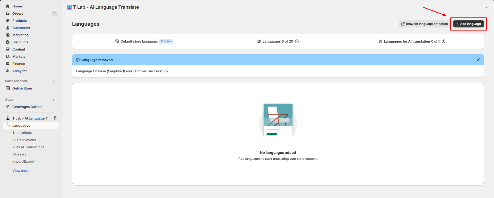Click the Markets globe icon
Image resolution: width=494 pixels, height=198 pixels.
coord(8,56)
